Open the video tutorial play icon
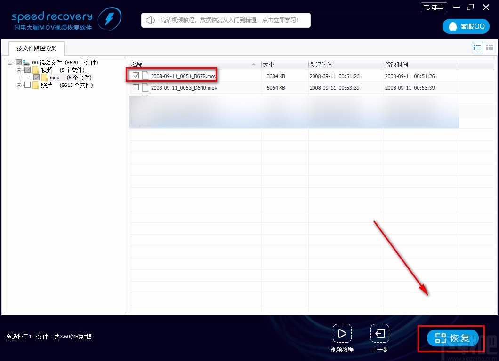Screen dimensions: 499x361 342,333
